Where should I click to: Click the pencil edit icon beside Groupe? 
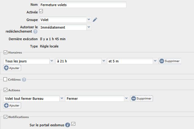click(95, 20)
